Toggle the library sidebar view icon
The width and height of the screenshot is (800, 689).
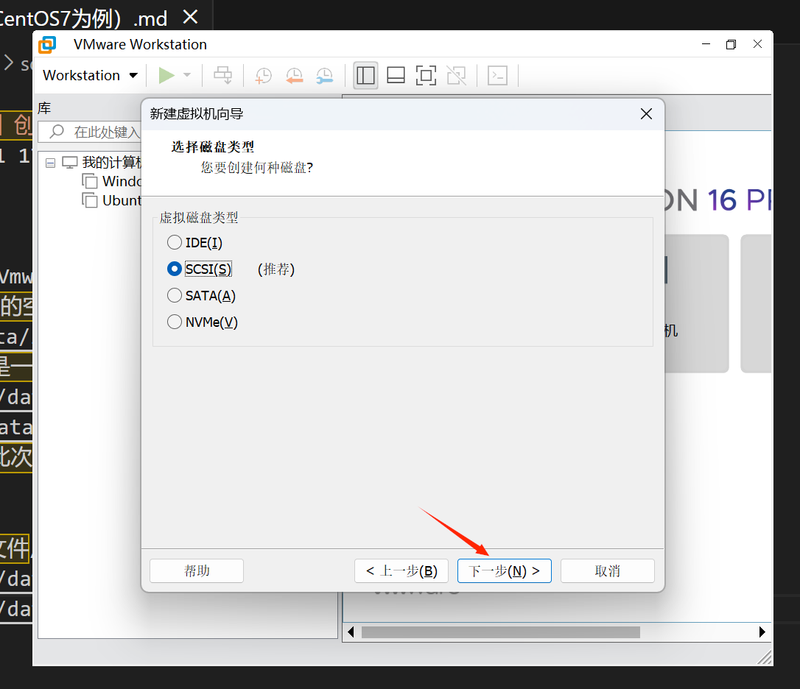pos(365,76)
